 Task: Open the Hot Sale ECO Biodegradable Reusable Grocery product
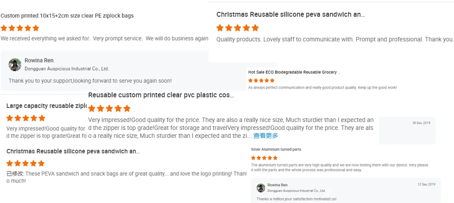tap(294, 72)
